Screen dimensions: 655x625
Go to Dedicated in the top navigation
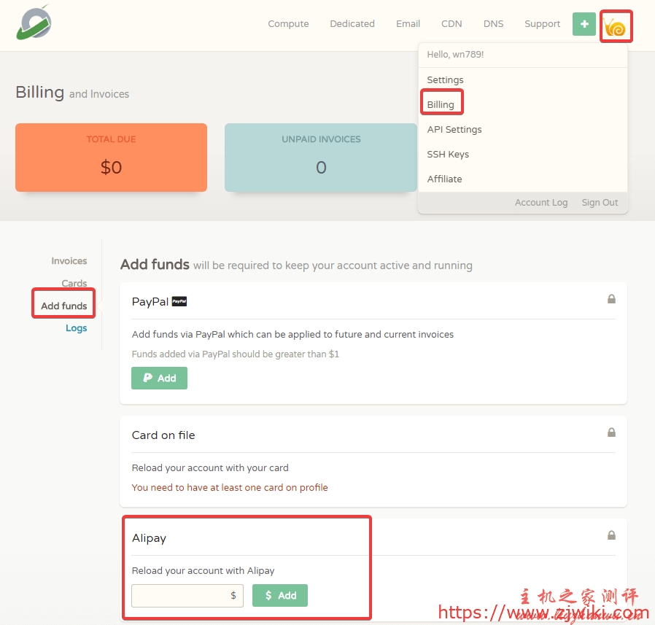click(x=352, y=24)
